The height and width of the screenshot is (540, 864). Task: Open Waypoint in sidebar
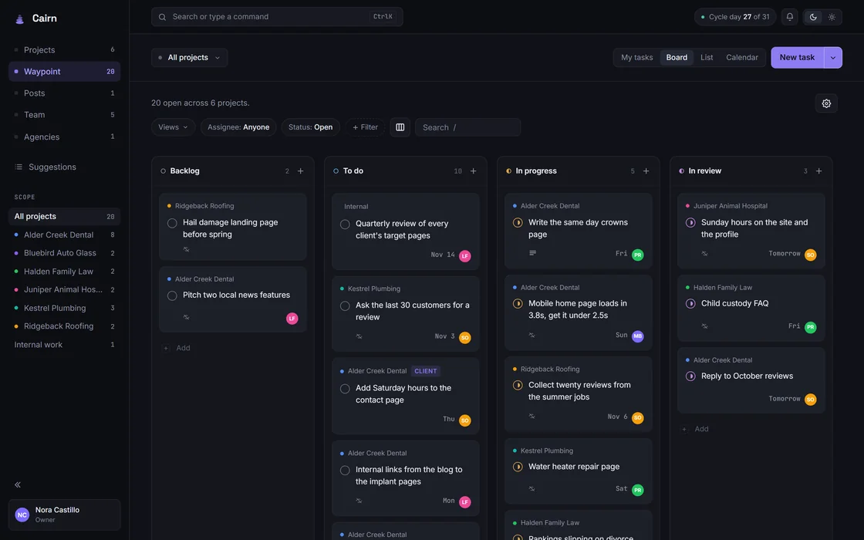point(65,72)
